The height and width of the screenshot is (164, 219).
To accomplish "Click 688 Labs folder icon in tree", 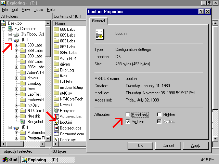I will [23, 45].
